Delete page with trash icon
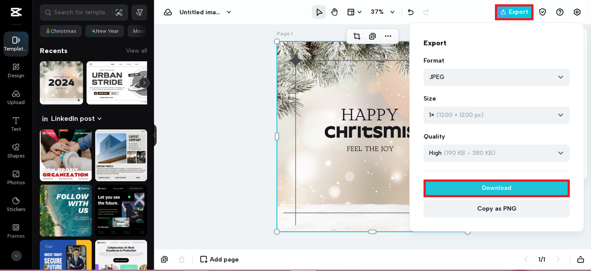 click(182, 259)
